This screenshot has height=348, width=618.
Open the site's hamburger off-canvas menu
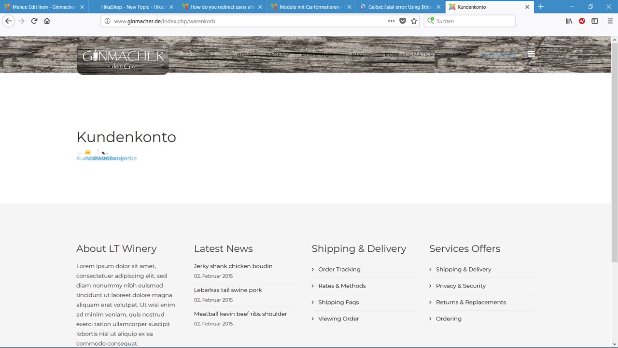point(532,54)
